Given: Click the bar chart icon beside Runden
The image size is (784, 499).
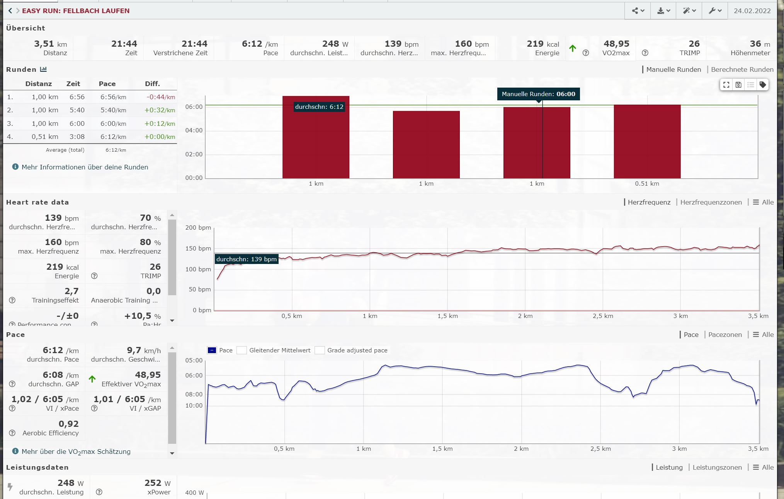Looking at the screenshot, I should (x=43, y=69).
